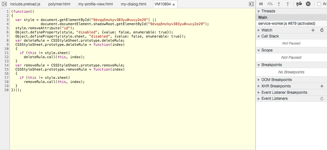
Task: Deactivate all breakpoints
Action: coord(299,4)
